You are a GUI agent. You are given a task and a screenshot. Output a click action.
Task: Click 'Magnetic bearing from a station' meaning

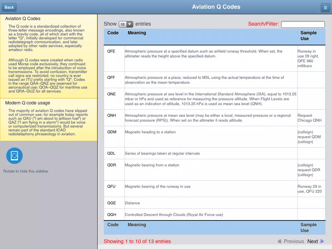(x=152, y=165)
